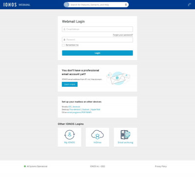Click the Webmail Login heading

(73, 21)
